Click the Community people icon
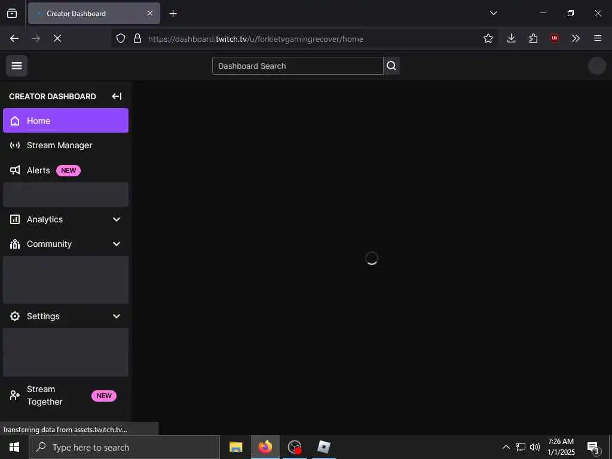 [x=15, y=244]
